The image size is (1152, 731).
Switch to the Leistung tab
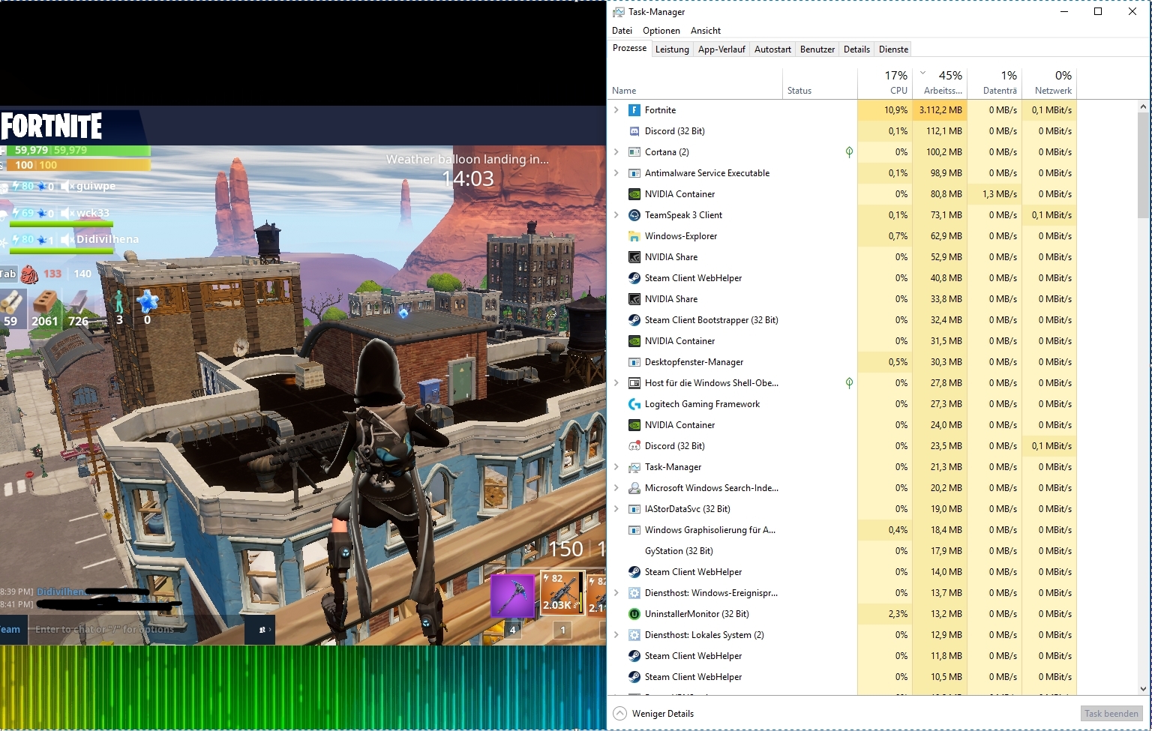click(x=672, y=49)
